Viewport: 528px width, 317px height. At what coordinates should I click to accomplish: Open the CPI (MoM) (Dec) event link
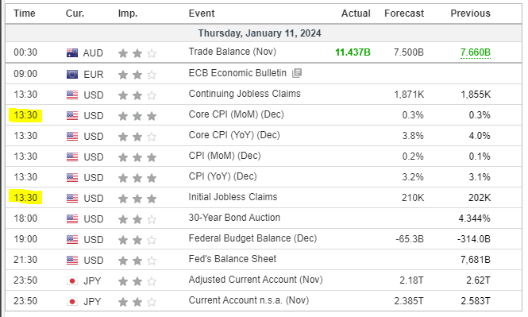tap(225, 156)
